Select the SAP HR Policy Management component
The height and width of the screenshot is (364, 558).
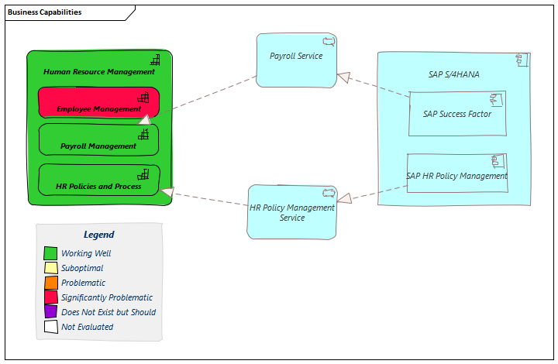pyautogui.click(x=457, y=173)
